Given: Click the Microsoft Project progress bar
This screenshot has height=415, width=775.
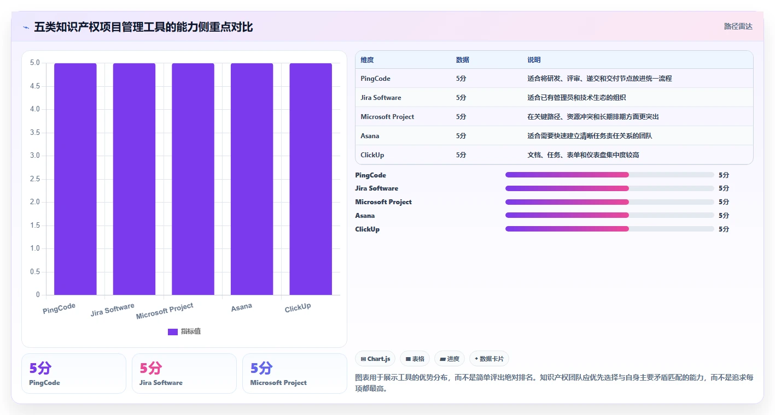Looking at the screenshot, I should [610, 202].
